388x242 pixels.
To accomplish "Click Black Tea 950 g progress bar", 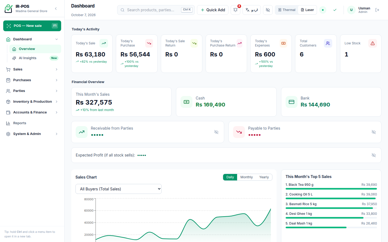I will pos(331,189).
